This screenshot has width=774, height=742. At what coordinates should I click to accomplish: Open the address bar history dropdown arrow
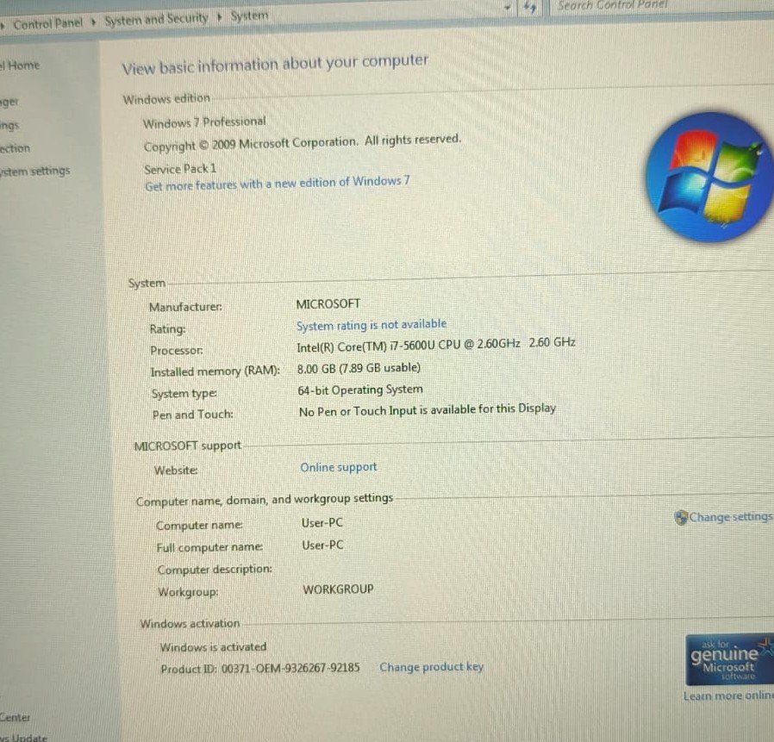tap(507, 8)
